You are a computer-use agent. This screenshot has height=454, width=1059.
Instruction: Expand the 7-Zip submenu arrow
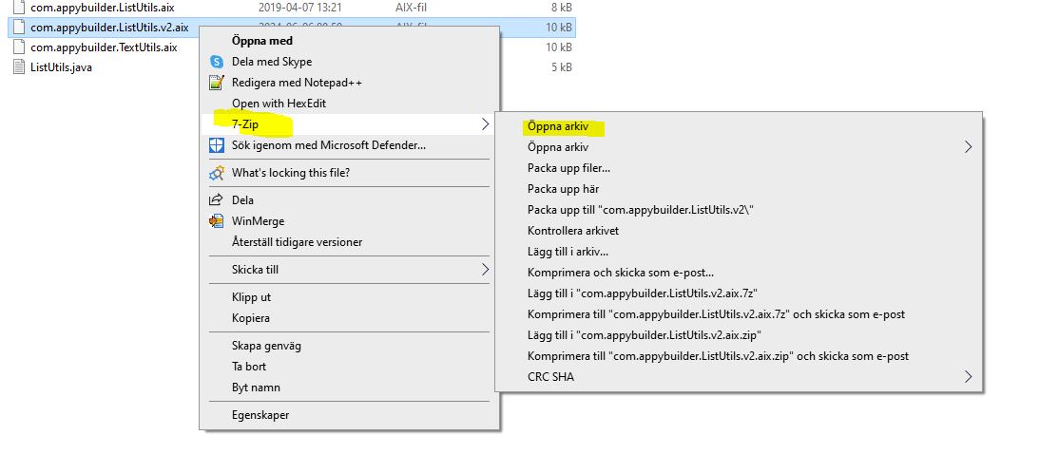(x=485, y=124)
